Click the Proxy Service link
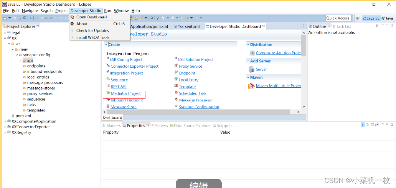The width and height of the screenshot is (396, 188). 191,66
